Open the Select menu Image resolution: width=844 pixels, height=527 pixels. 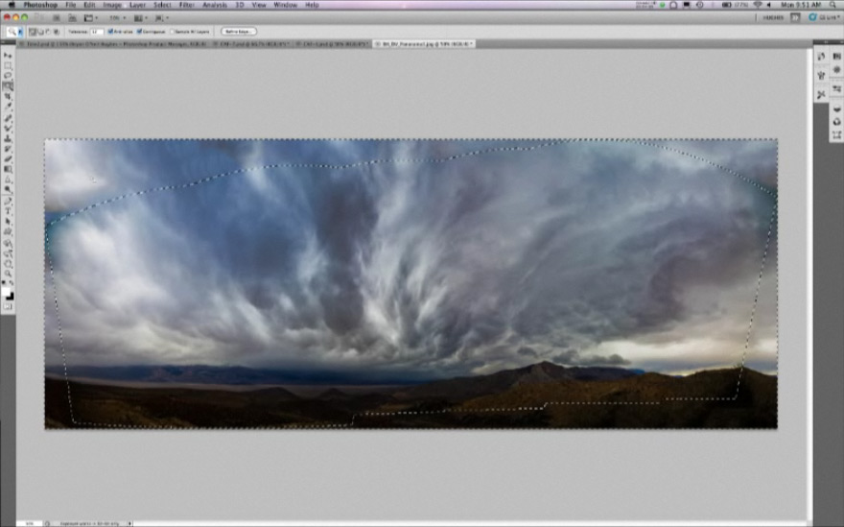tap(162, 5)
